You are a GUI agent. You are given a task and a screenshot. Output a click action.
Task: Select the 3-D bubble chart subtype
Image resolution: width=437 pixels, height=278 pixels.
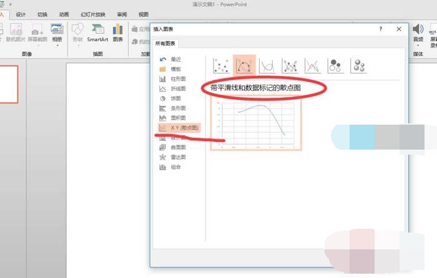tap(358, 65)
